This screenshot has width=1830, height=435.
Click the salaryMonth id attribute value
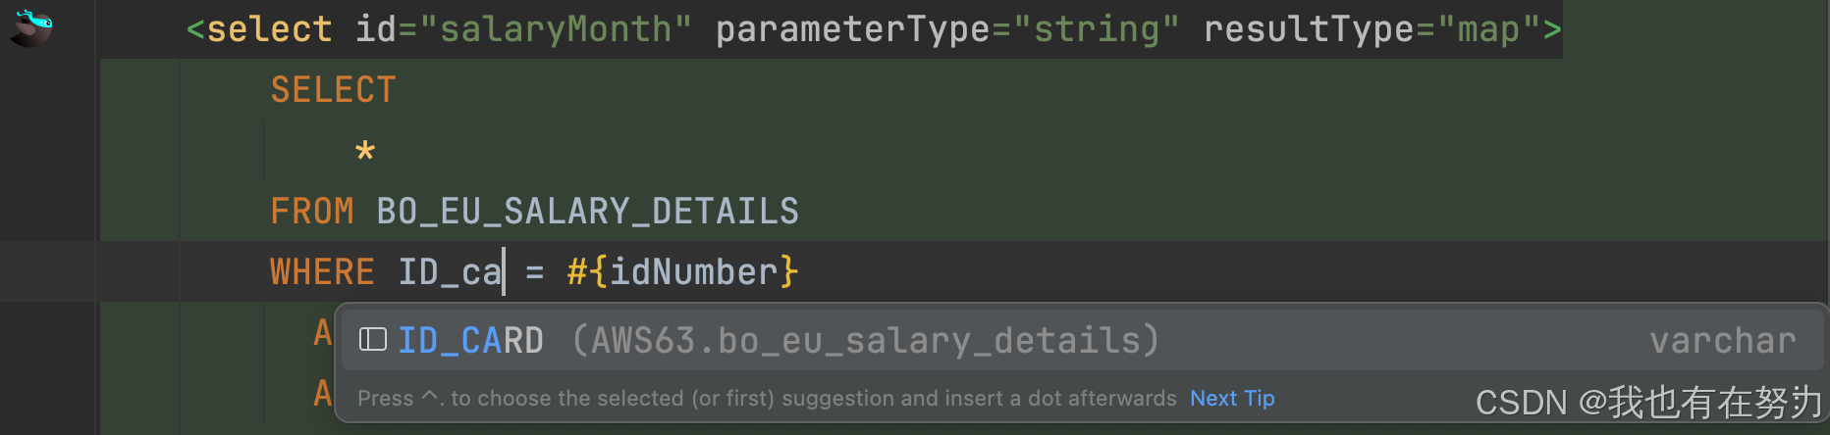557,29
